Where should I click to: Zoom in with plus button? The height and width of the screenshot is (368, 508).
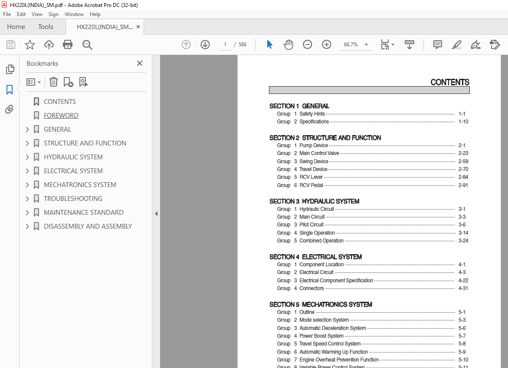tap(327, 45)
